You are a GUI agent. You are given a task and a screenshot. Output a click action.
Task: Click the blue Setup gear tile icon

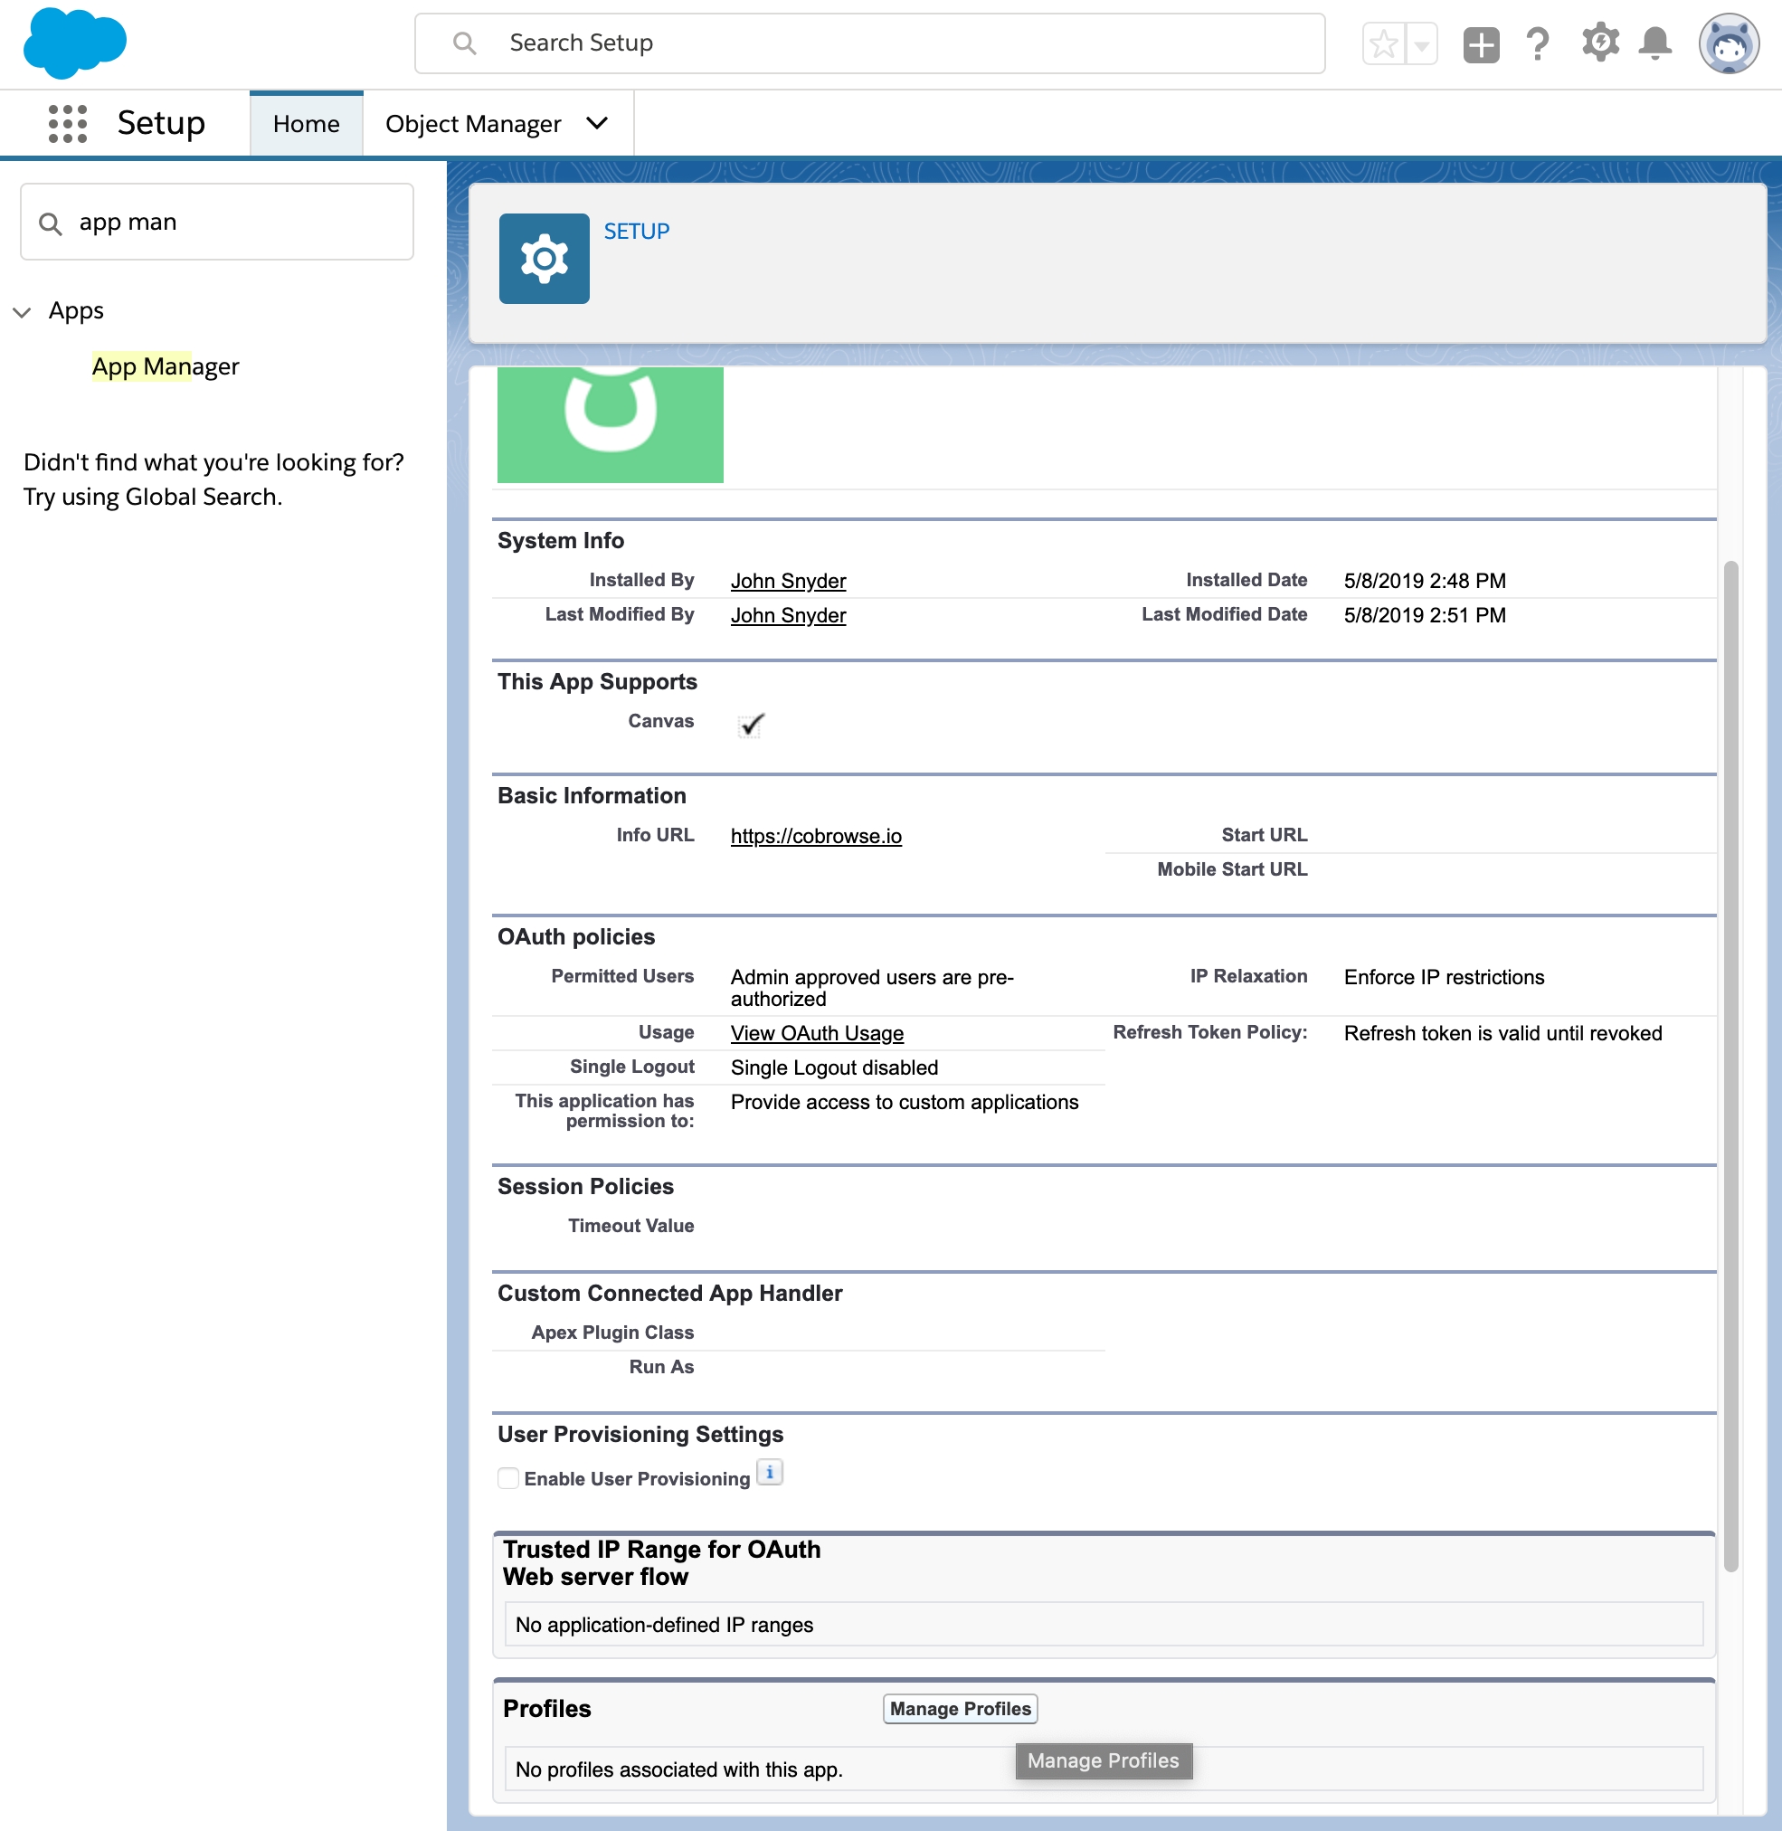tap(544, 259)
